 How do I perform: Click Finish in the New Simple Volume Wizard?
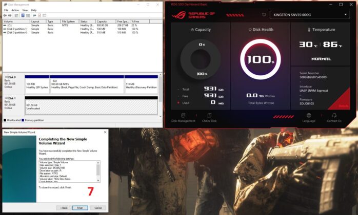(80, 208)
